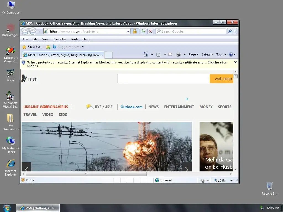Click the vertical scrollbar down arrow

235,169
